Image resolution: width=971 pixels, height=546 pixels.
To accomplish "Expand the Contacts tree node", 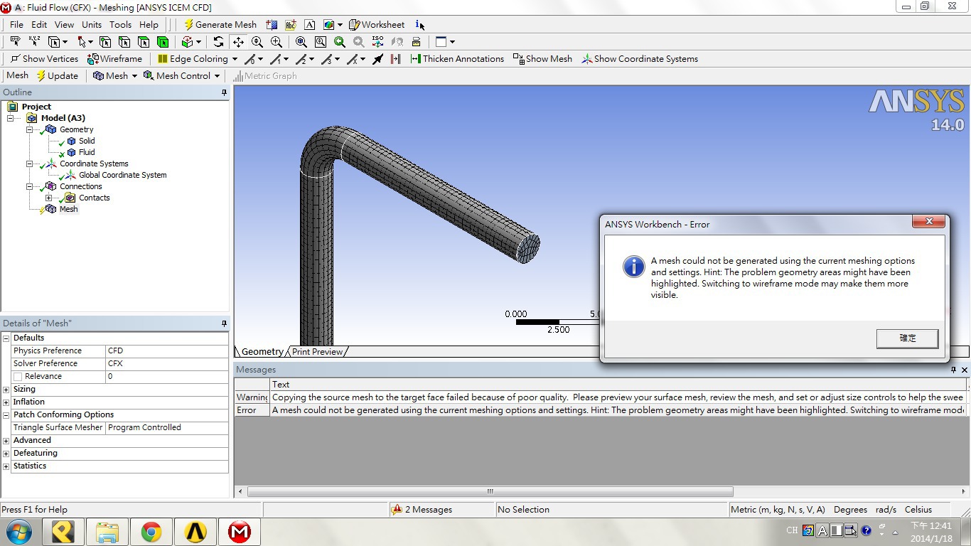I will click(x=48, y=198).
